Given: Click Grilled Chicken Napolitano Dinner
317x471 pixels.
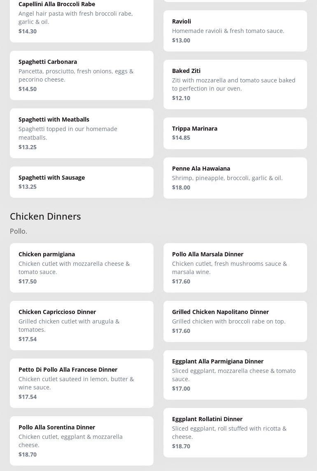Looking at the screenshot, I should 235,321.
